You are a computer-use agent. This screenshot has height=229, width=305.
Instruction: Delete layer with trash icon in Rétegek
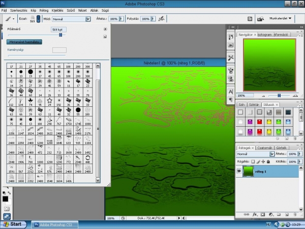pos(295,214)
